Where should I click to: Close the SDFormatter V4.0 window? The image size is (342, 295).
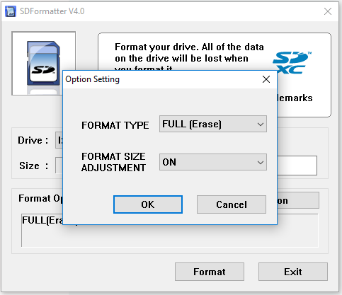[x=328, y=11]
